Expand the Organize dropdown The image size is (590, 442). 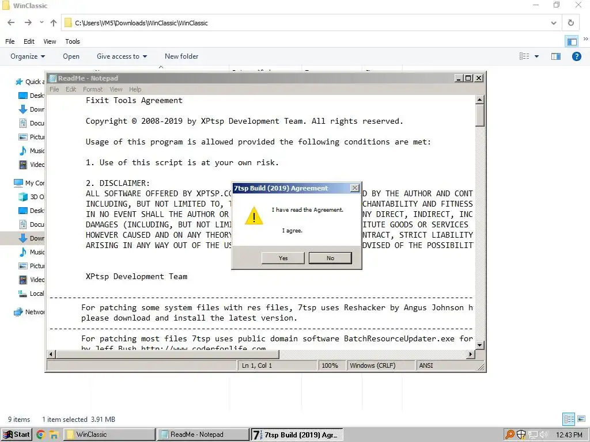pos(28,56)
